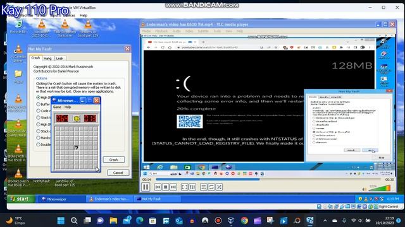Switch to the Hang tab

coord(47,59)
